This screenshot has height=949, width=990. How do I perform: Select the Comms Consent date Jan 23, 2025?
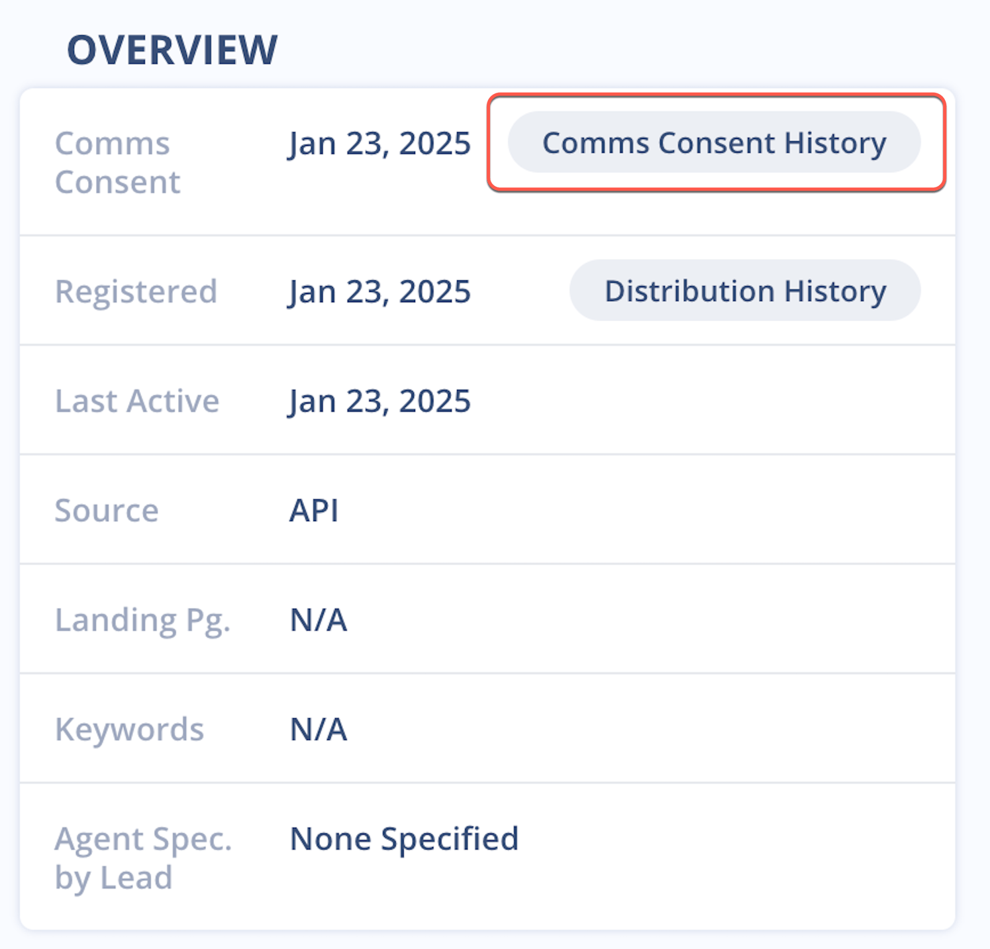coord(379,142)
